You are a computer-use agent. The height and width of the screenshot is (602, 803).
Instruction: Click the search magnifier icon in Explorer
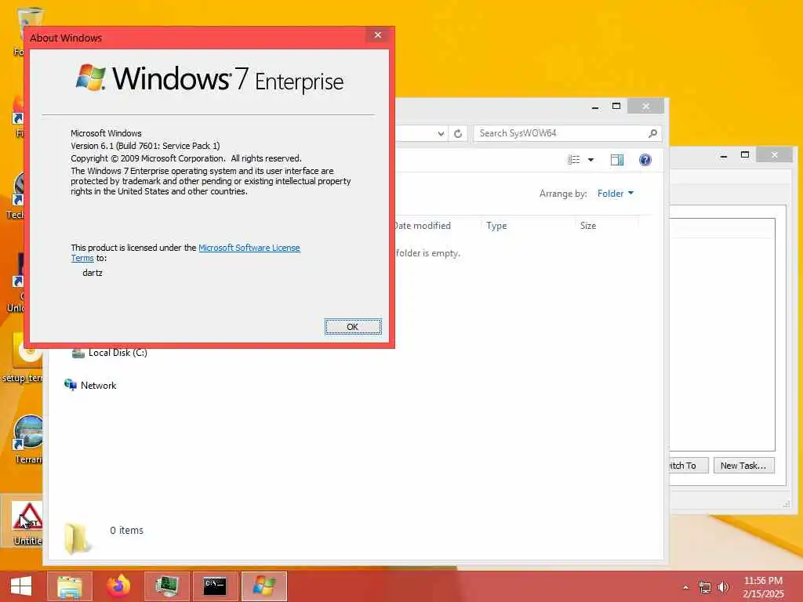tap(652, 133)
